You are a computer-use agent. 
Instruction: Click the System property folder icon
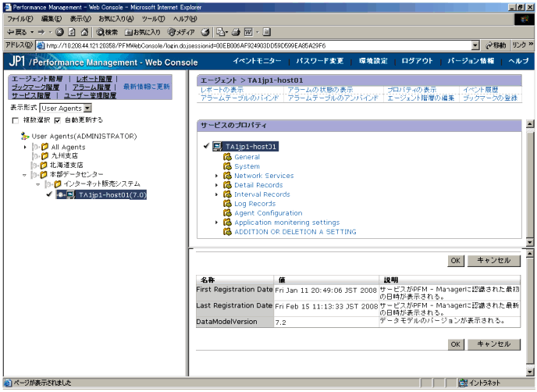(x=227, y=166)
